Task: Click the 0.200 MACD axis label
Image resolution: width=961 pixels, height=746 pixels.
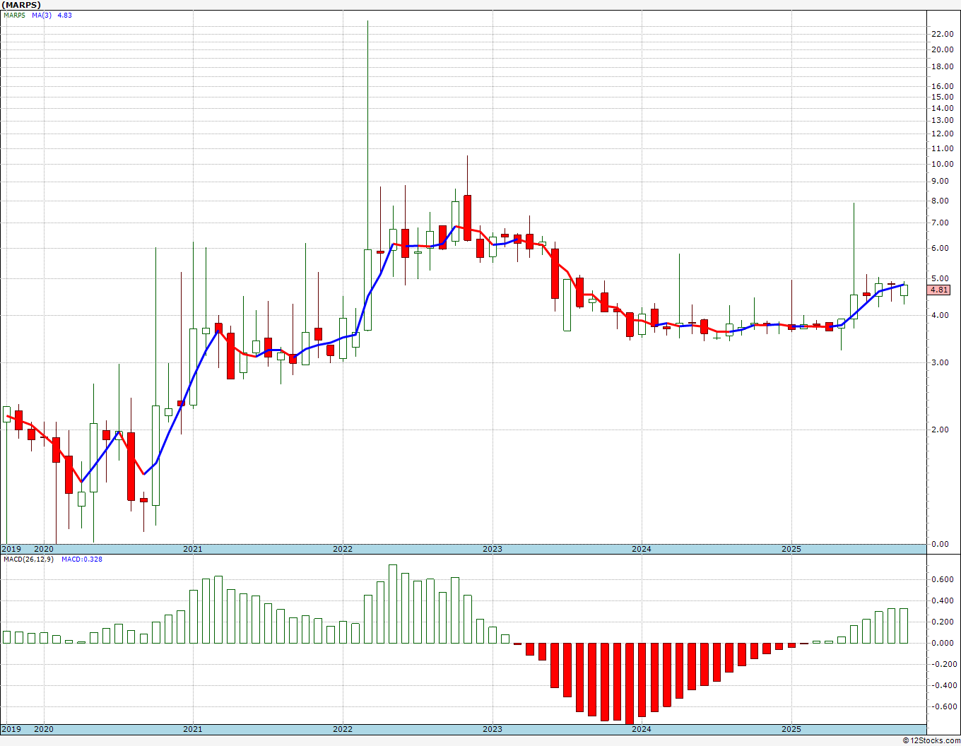Action: click(942, 622)
